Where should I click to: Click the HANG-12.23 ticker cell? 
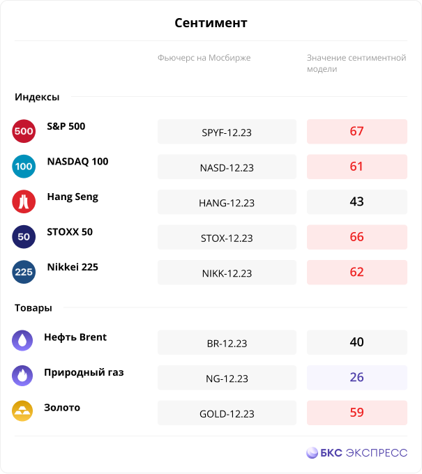pos(227,202)
